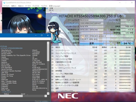This screenshot has width=136, height=102.
Task: Click the Check for updates link
Action: tap(42, 101)
